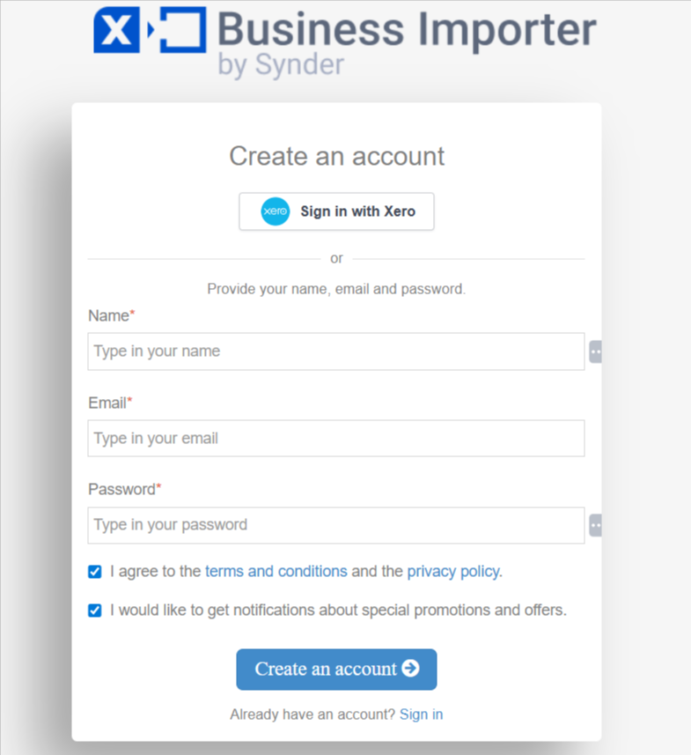Focus the 'Type in your password' field
This screenshot has width=691, height=755.
(335, 525)
